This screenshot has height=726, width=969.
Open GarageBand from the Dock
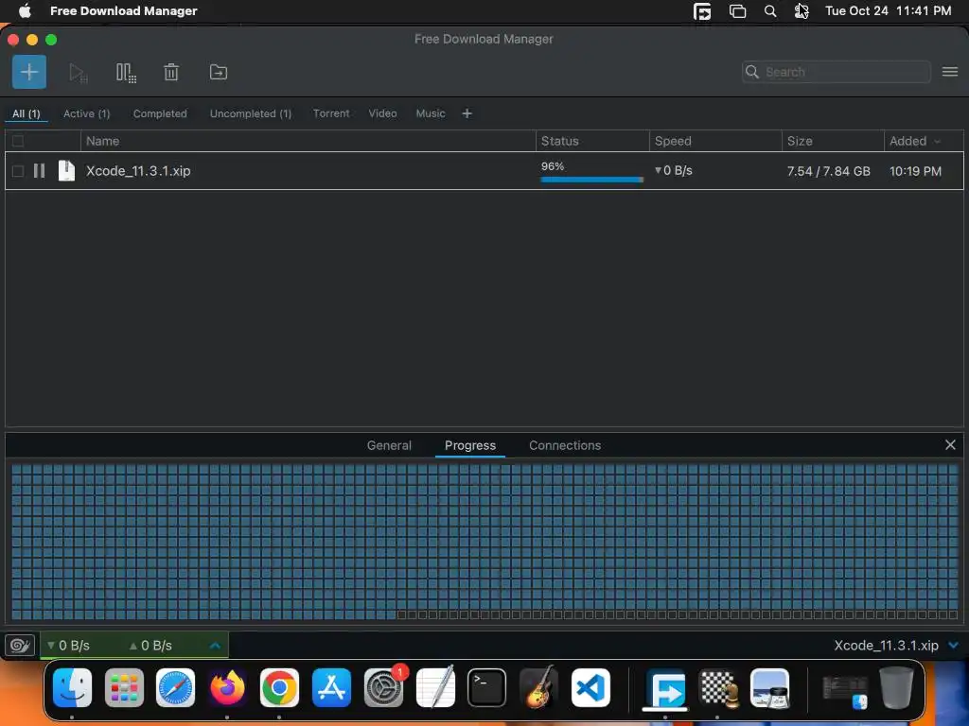click(x=538, y=688)
